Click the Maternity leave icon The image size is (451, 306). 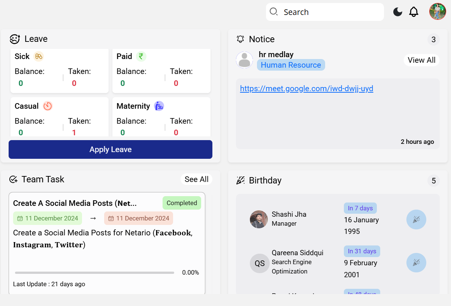159,106
